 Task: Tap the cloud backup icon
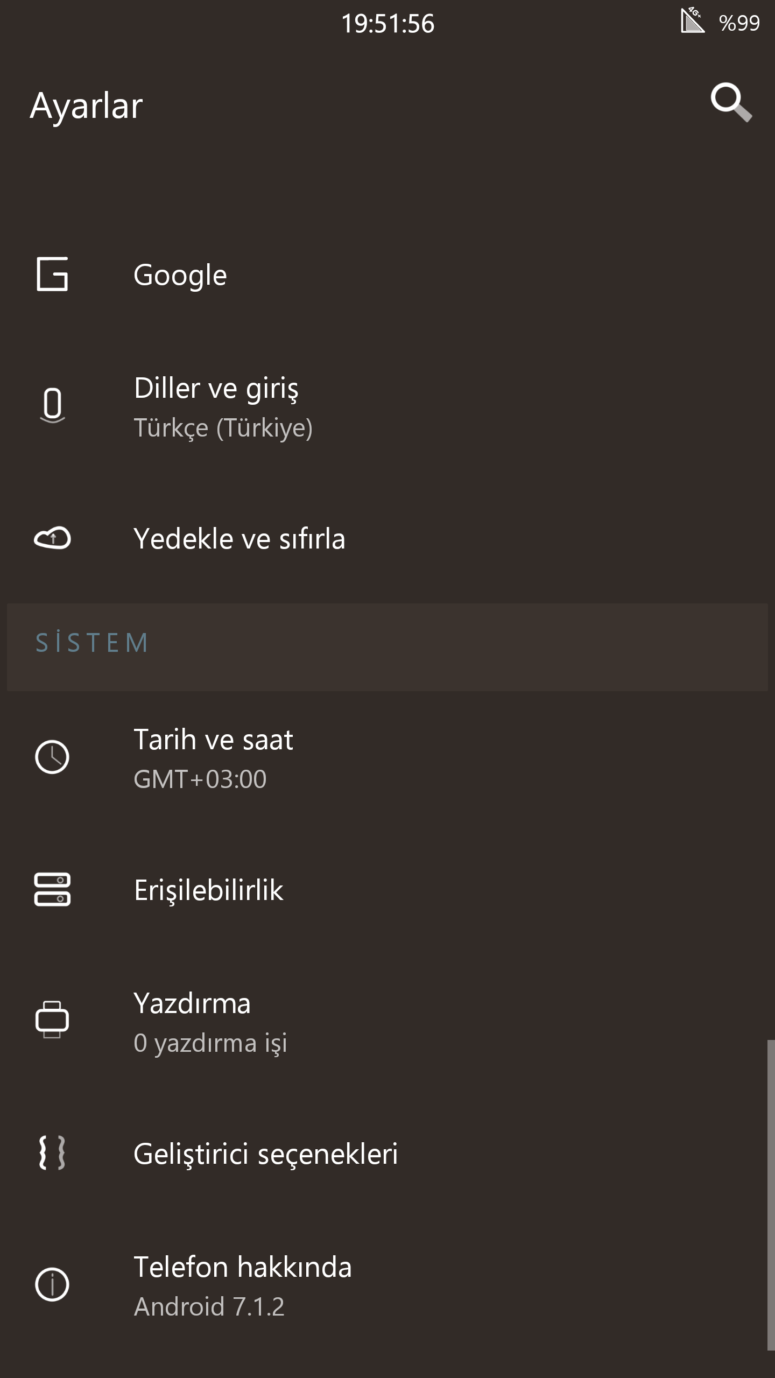[52, 538]
